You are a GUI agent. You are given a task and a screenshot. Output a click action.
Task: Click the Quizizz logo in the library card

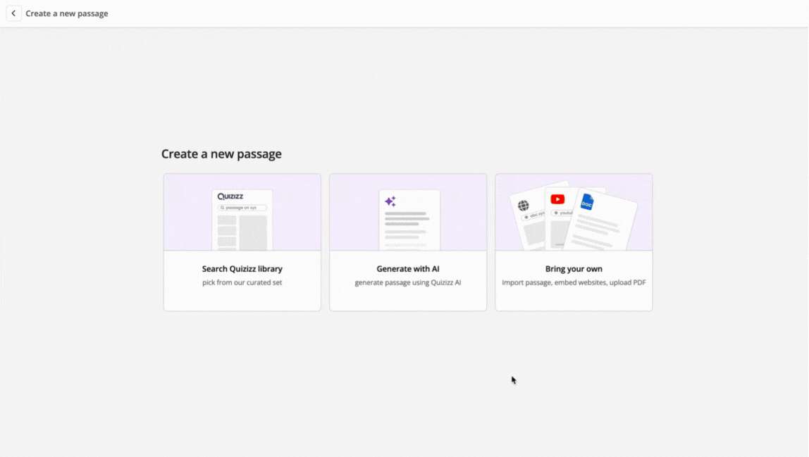click(230, 196)
